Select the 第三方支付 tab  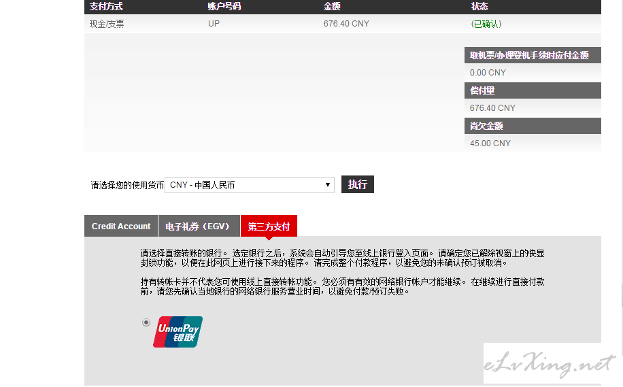[269, 226]
